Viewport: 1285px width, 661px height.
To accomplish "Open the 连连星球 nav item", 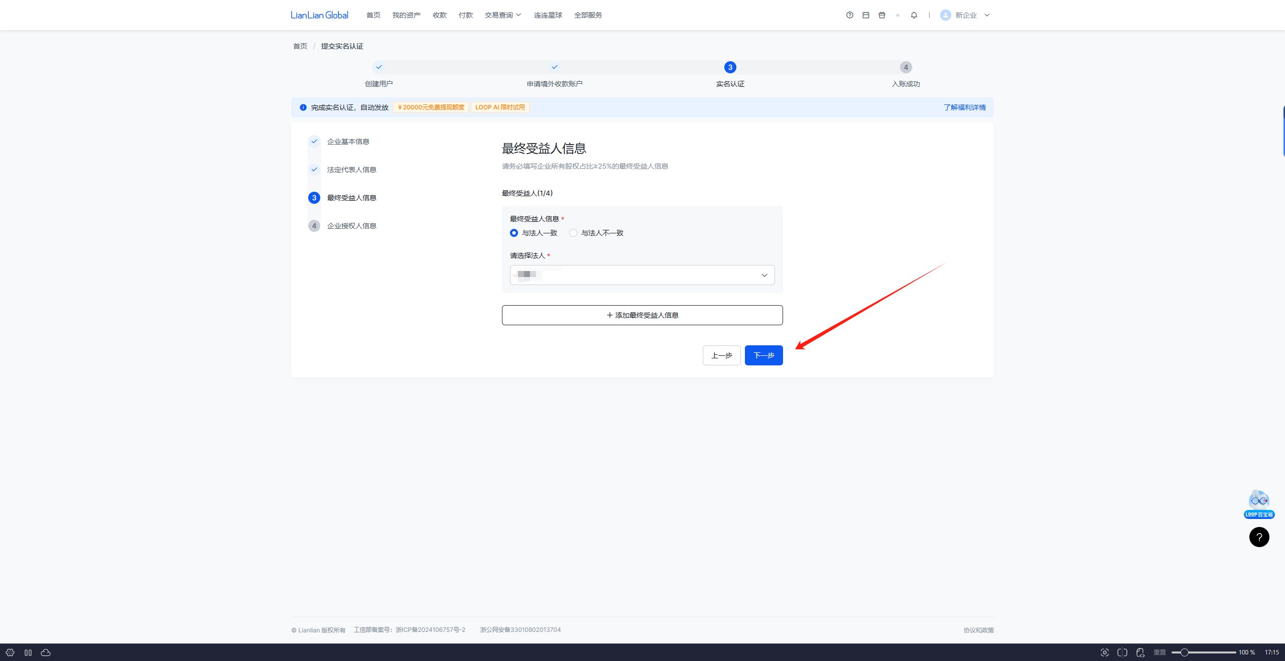I will tap(548, 15).
